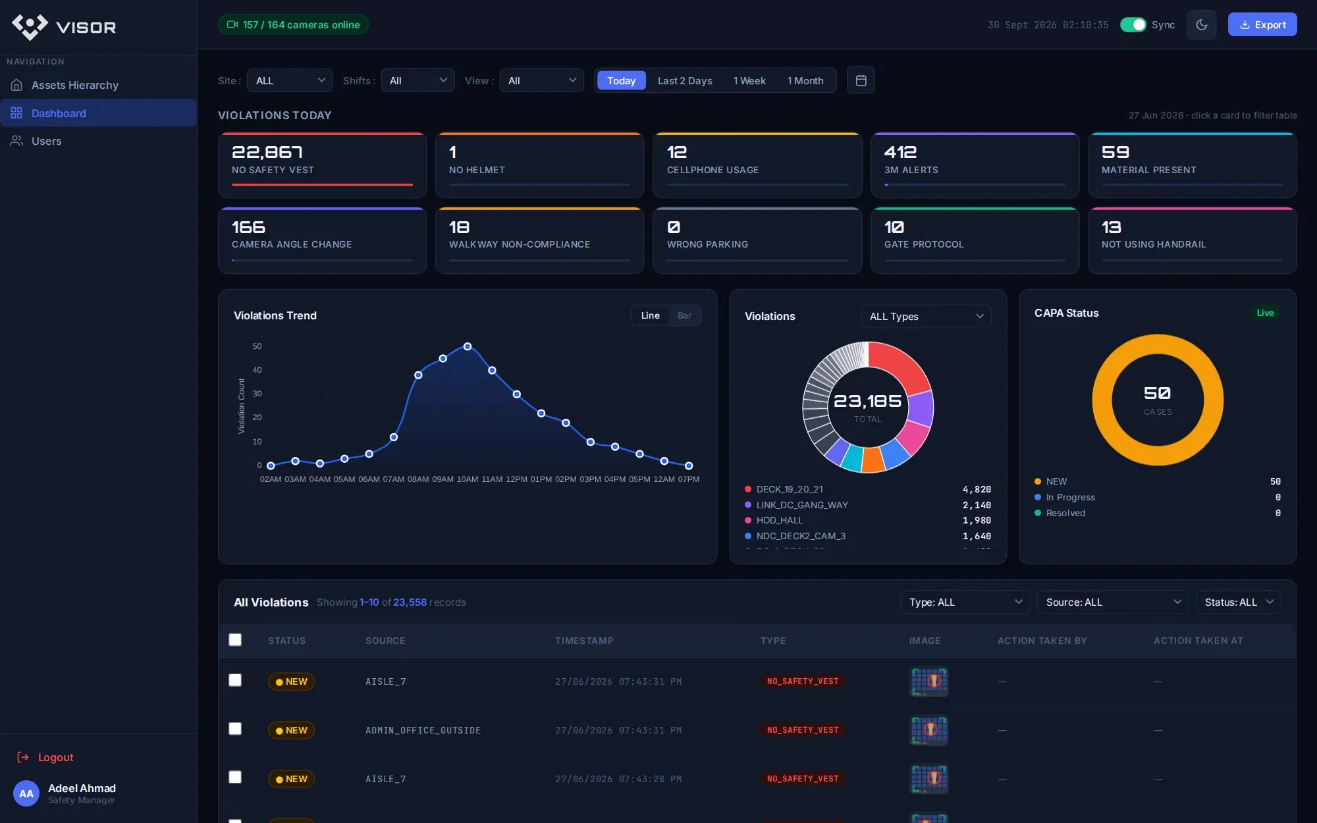Viewport: 1317px width, 823px height.
Task: Click the camera icon in online badge
Action: (232, 24)
